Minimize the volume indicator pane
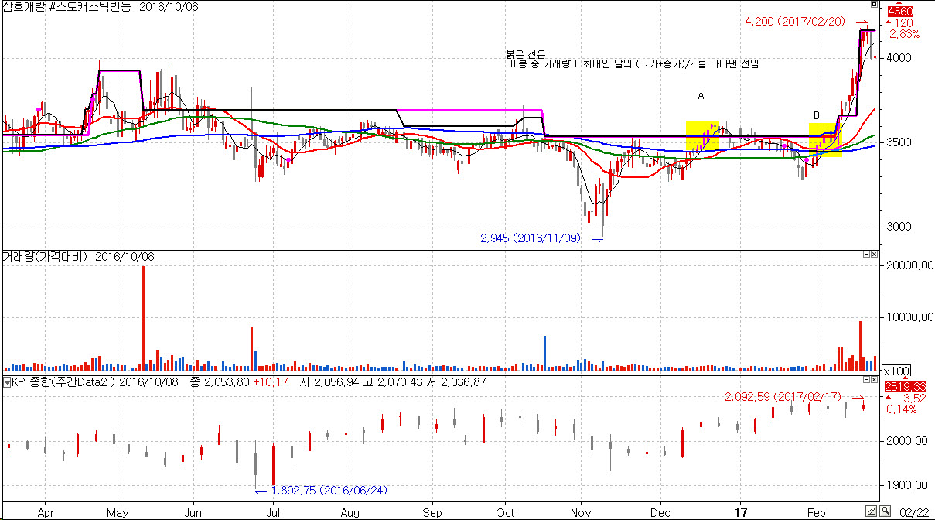This screenshot has height=520, width=935. pos(866,254)
